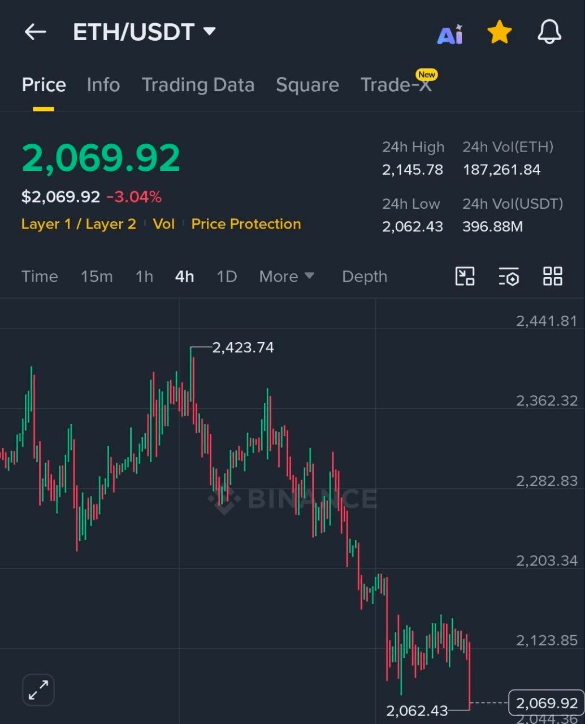
Task: Tap the ETH/USDT pair title
Action: [133, 32]
